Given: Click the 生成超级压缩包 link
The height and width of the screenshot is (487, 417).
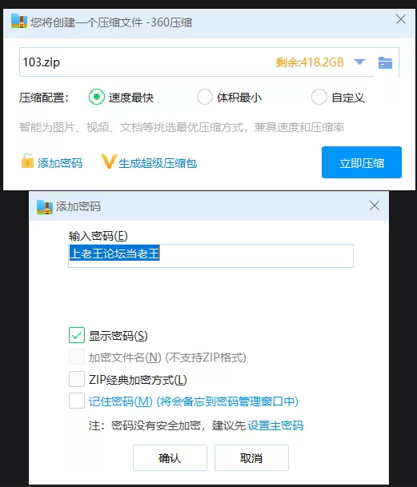Looking at the screenshot, I should [x=158, y=163].
